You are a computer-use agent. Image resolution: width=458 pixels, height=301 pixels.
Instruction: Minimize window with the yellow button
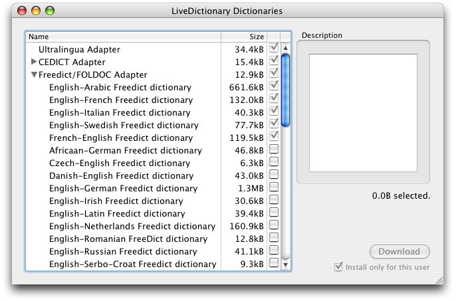pyautogui.click(x=36, y=11)
